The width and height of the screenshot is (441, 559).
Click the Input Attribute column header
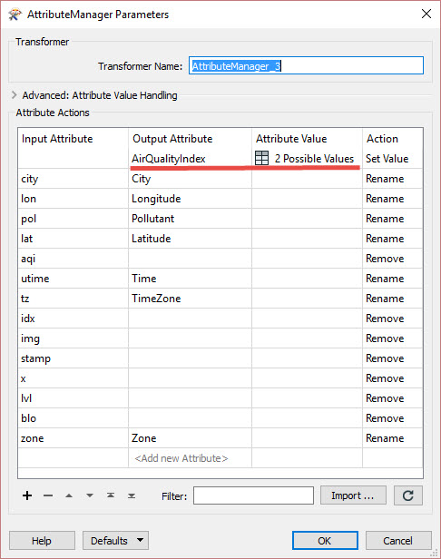coord(73,138)
